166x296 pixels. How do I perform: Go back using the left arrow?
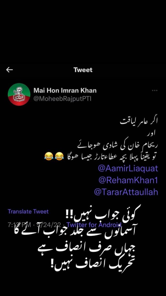[x=10, y=70]
